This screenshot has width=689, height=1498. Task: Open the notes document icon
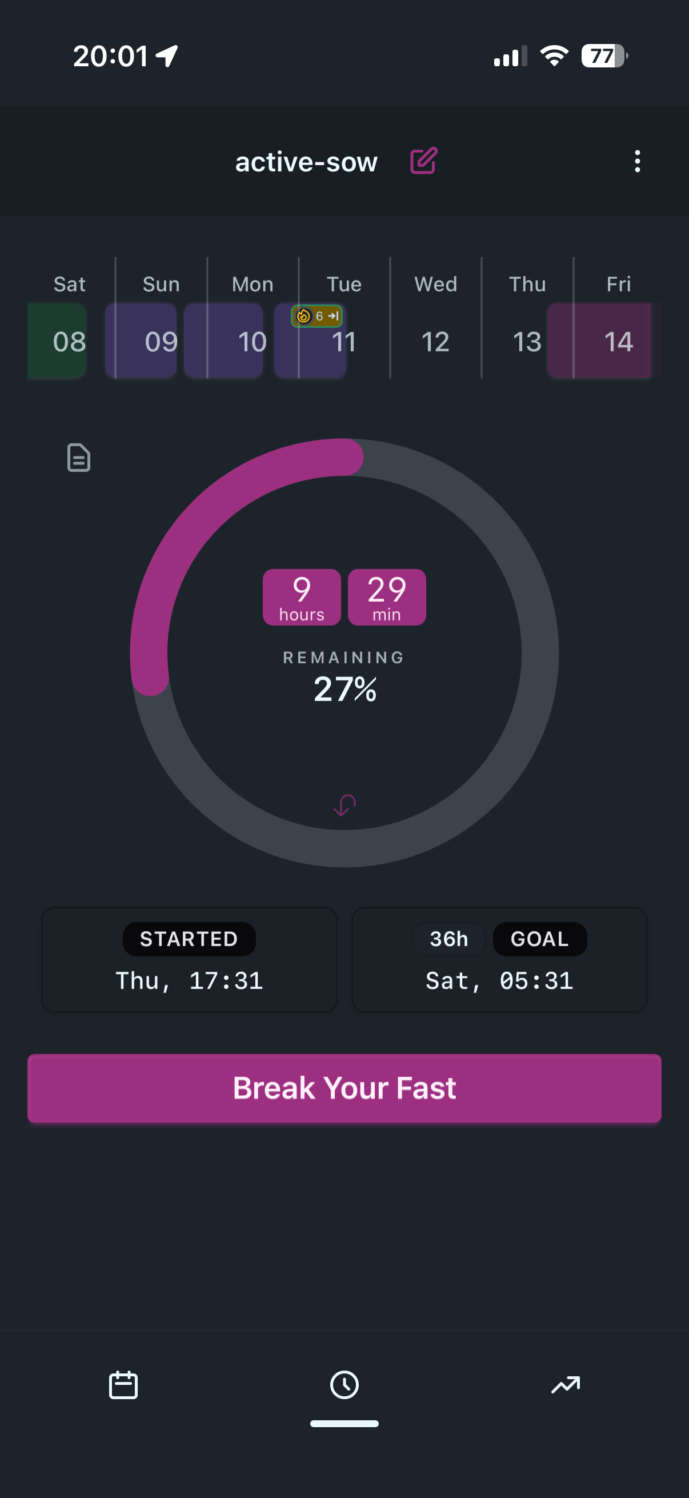[x=78, y=458]
